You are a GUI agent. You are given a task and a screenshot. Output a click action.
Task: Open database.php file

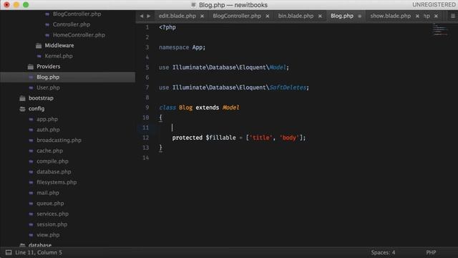point(54,172)
